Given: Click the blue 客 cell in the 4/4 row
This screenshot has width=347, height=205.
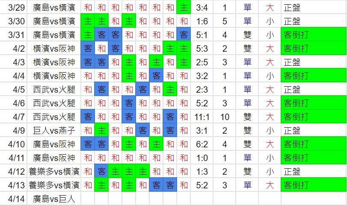Looking at the screenshot, I should click(156, 76).
